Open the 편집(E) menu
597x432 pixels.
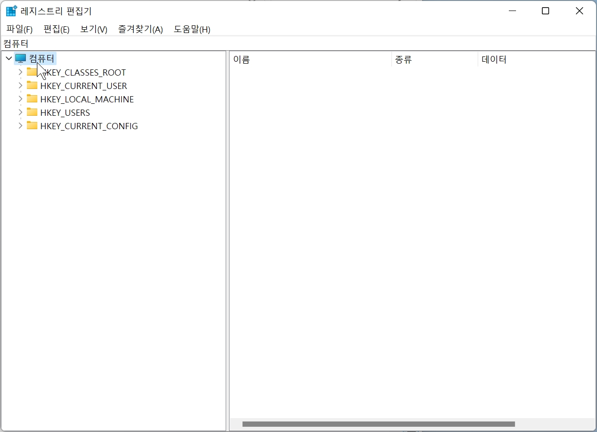pyautogui.click(x=56, y=29)
